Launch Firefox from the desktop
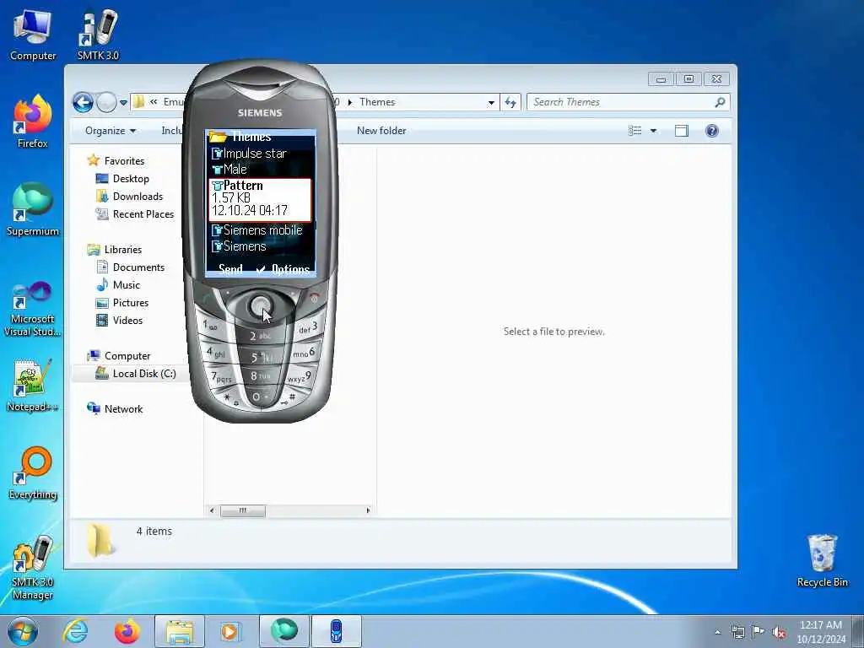This screenshot has width=864, height=648. (x=33, y=121)
